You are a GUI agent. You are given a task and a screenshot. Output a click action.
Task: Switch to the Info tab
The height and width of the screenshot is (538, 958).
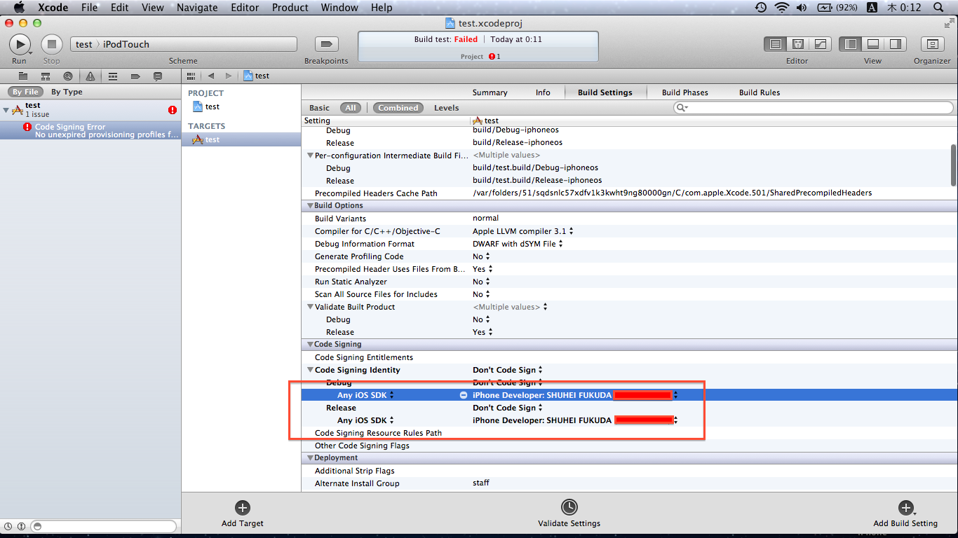(543, 92)
